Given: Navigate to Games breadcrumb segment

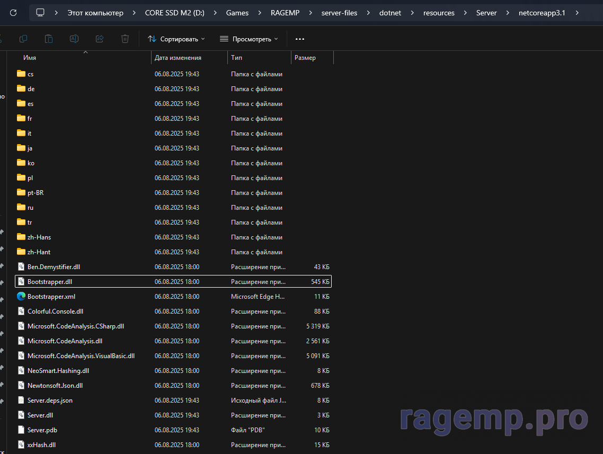Looking at the screenshot, I should pos(237,13).
